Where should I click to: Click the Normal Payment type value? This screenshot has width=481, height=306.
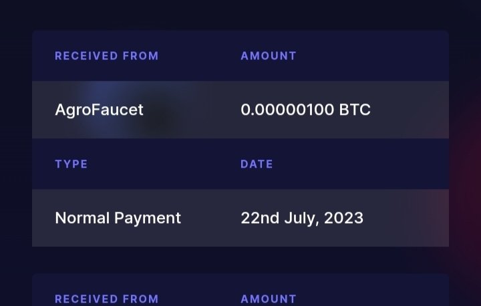pyautogui.click(x=118, y=218)
